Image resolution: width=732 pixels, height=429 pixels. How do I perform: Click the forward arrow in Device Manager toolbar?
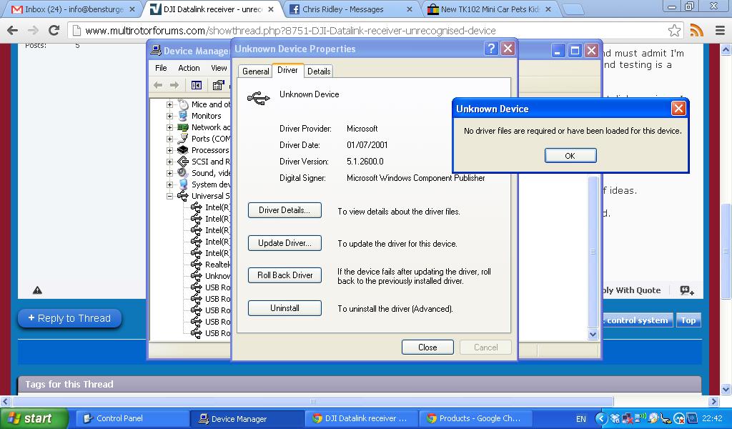click(x=174, y=85)
